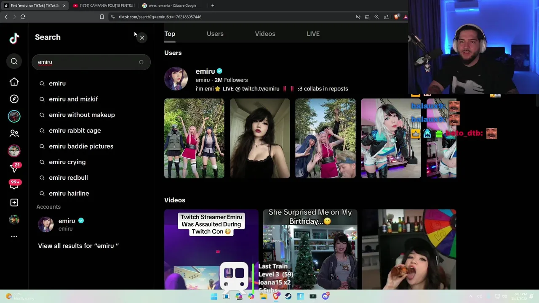Click the address bar URL
539x303 pixels.
click(x=160, y=17)
